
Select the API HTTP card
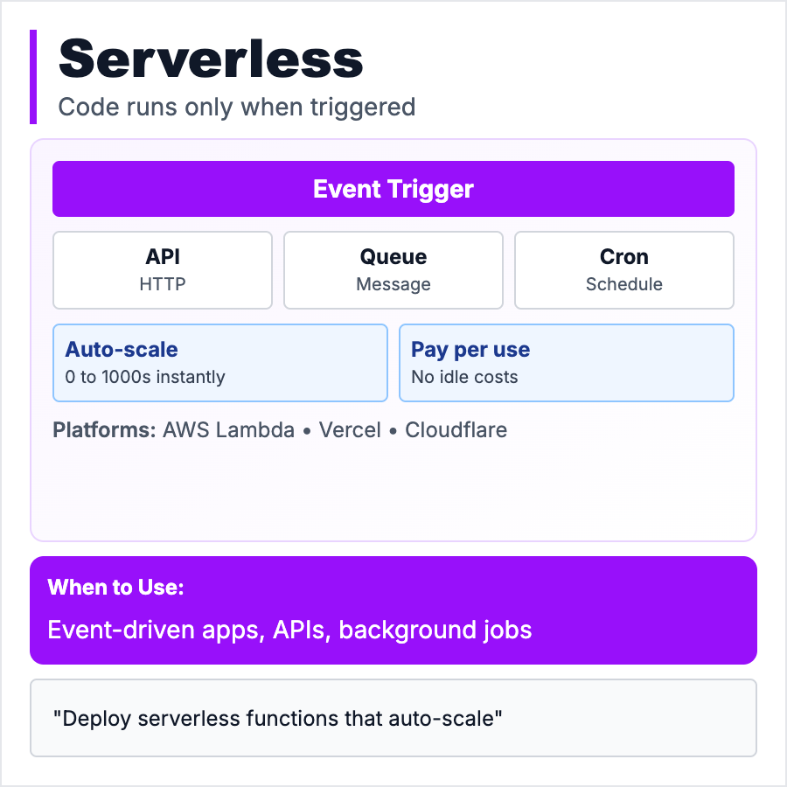pos(163,269)
